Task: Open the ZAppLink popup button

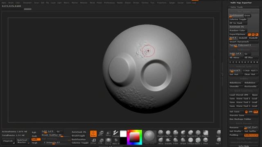Action: (8, 141)
